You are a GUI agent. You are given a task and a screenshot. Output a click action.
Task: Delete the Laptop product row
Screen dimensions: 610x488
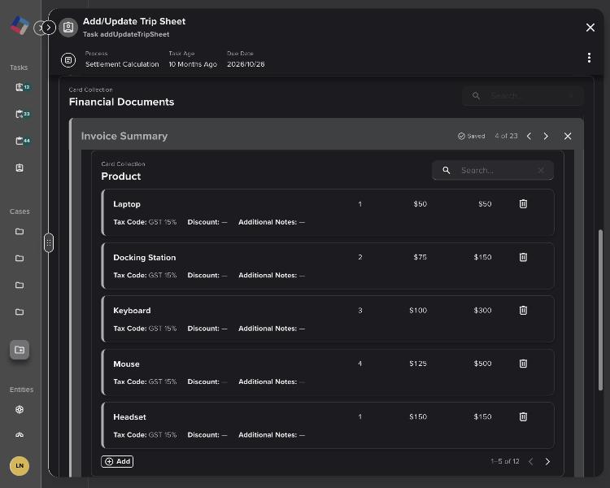click(x=523, y=204)
